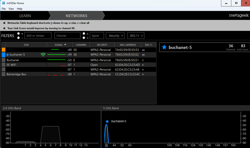
Task: Click the large star in buchanet-5 details panel
Action: tap(164, 47)
